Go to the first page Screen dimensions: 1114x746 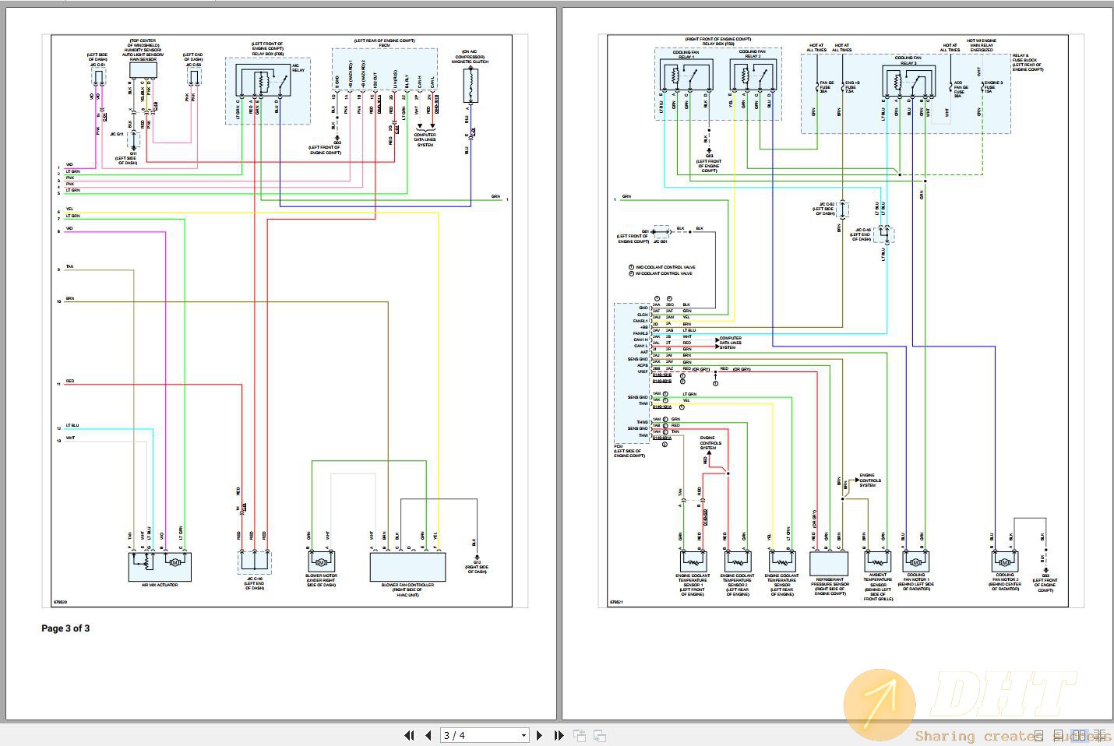click(x=409, y=735)
